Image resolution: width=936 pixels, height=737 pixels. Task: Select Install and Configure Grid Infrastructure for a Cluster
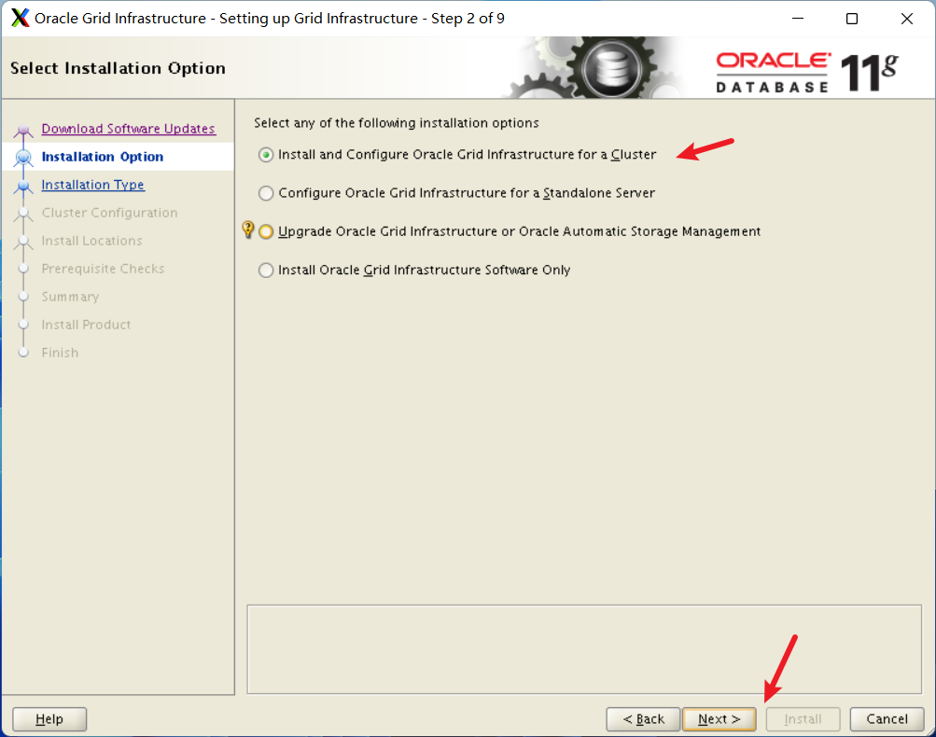[266, 155]
